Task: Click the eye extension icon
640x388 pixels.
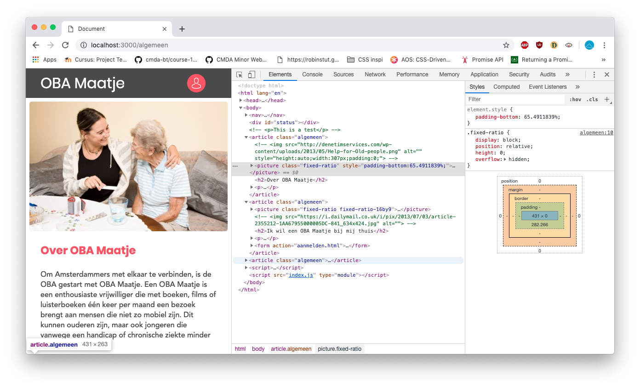Action: pyautogui.click(x=569, y=45)
